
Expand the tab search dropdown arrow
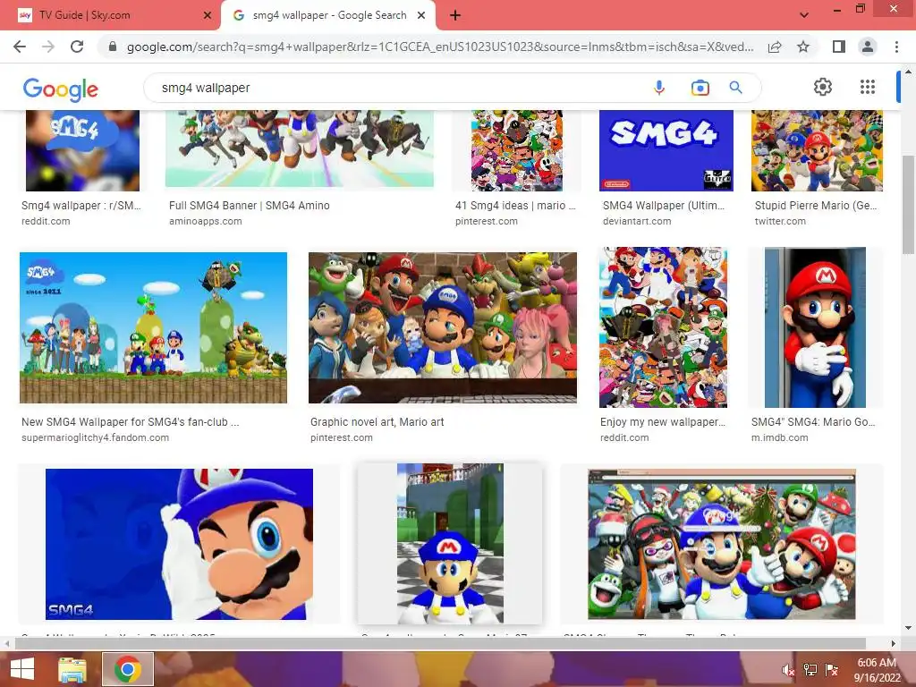click(804, 15)
